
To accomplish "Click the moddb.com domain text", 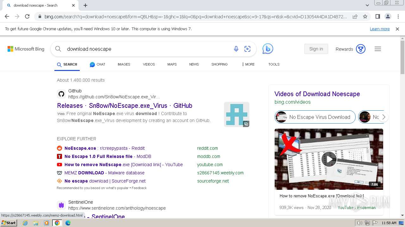I will click(x=209, y=156).
